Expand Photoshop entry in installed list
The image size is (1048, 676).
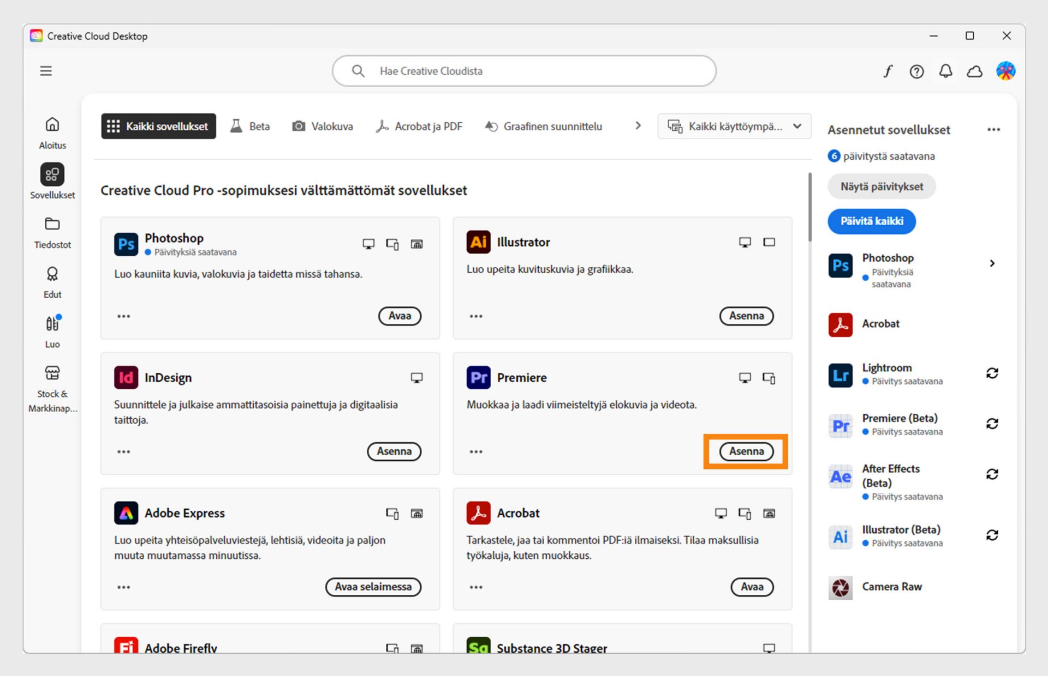coord(992,263)
